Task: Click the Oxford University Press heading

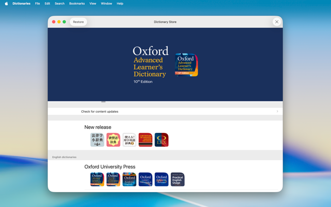Action: tap(110, 167)
